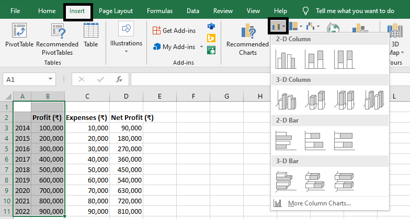Select 2-D Clustered Column chart

[x=286, y=59]
